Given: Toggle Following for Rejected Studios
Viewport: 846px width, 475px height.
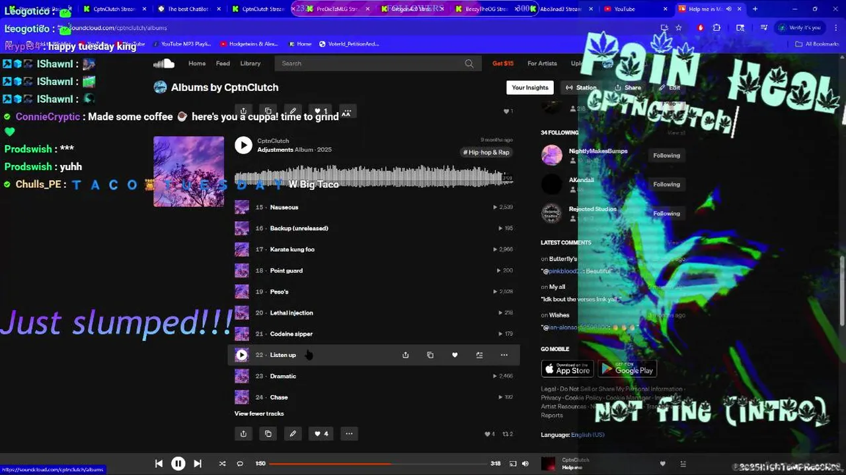Looking at the screenshot, I should pyautogui.click(x=666, y=213).
